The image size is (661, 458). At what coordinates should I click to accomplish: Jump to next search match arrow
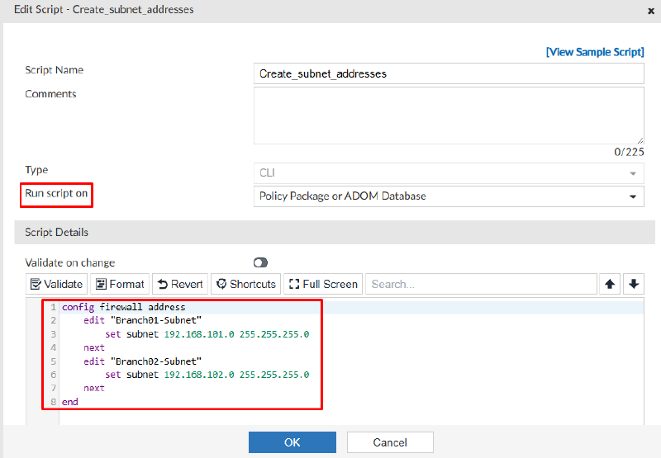click(x=634, y=284)
